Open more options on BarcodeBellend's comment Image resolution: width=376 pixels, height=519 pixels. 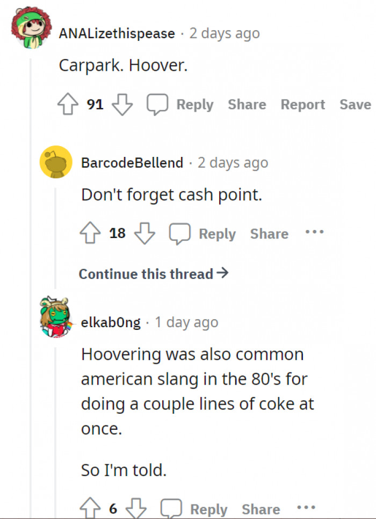pyautogui.click(x=314, y=233)
